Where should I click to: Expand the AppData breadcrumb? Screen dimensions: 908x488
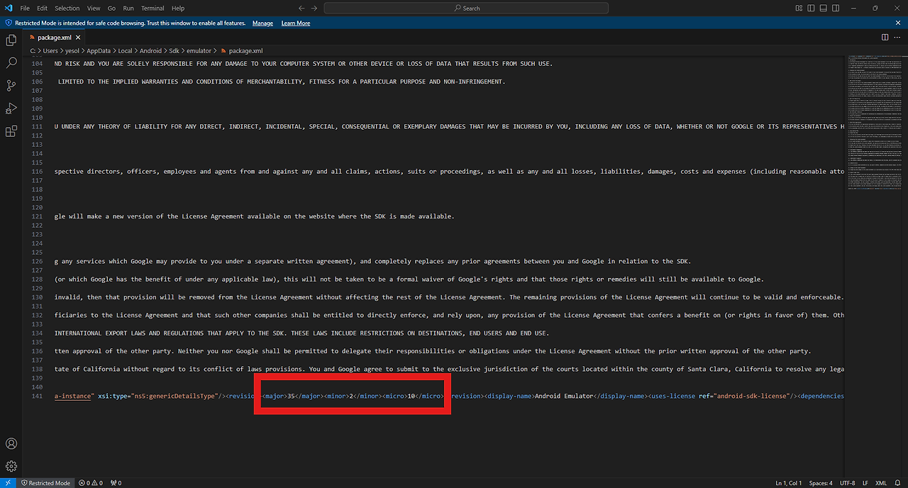(x=99, y=51)
